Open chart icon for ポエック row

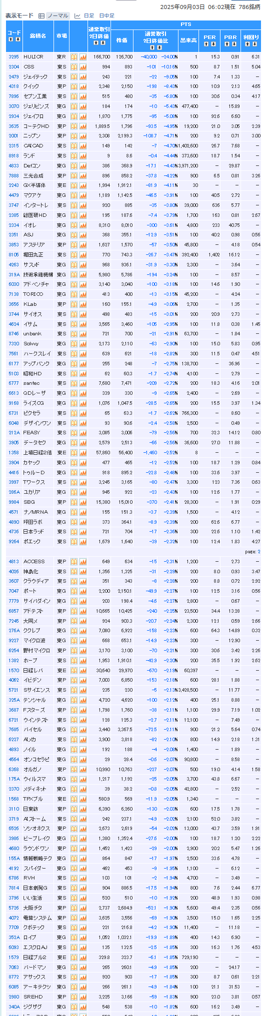82,541
